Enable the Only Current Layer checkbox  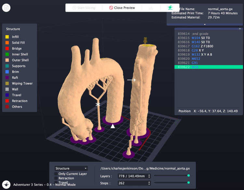pos(56,174)
